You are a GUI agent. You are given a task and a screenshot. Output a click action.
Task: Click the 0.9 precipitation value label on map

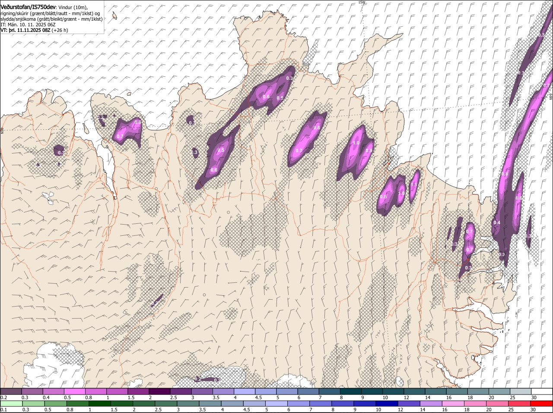[x=369, y=150]
